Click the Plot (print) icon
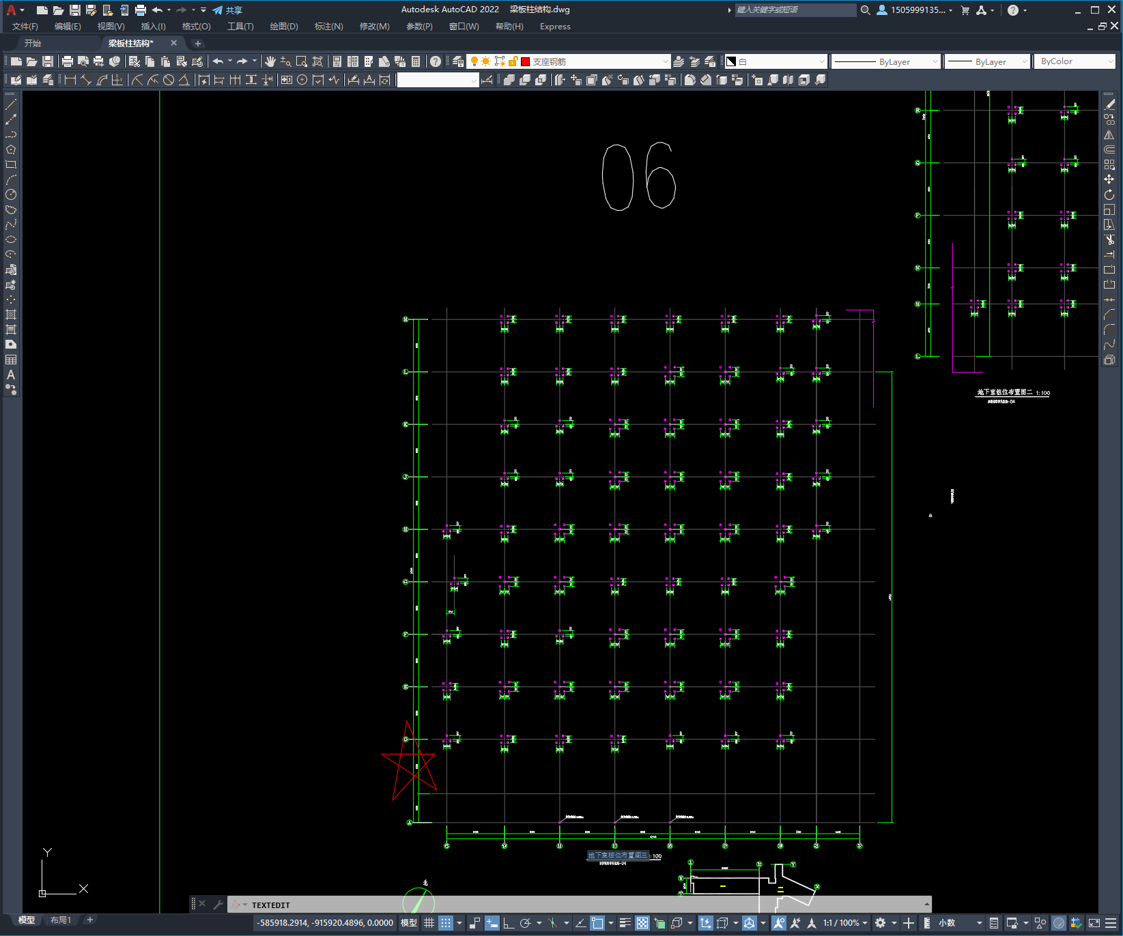Viewport: 1123px width, 936px height. tap(68, 61)
